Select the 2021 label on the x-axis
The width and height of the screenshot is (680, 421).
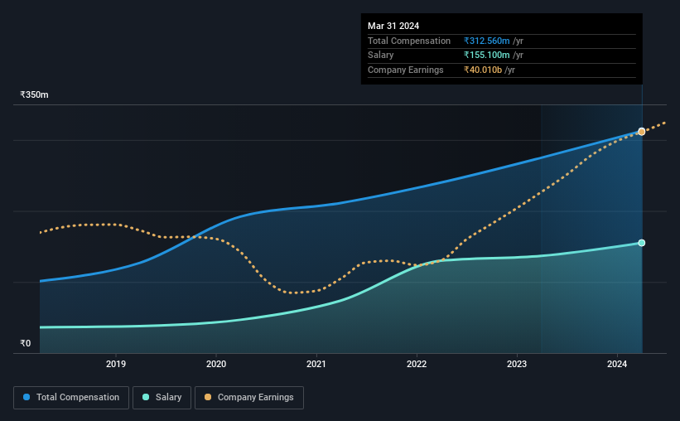[x=316, y=364]
